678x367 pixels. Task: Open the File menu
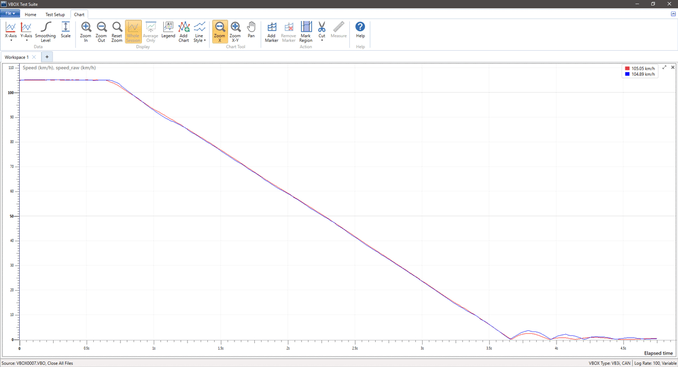coord(10,14)
